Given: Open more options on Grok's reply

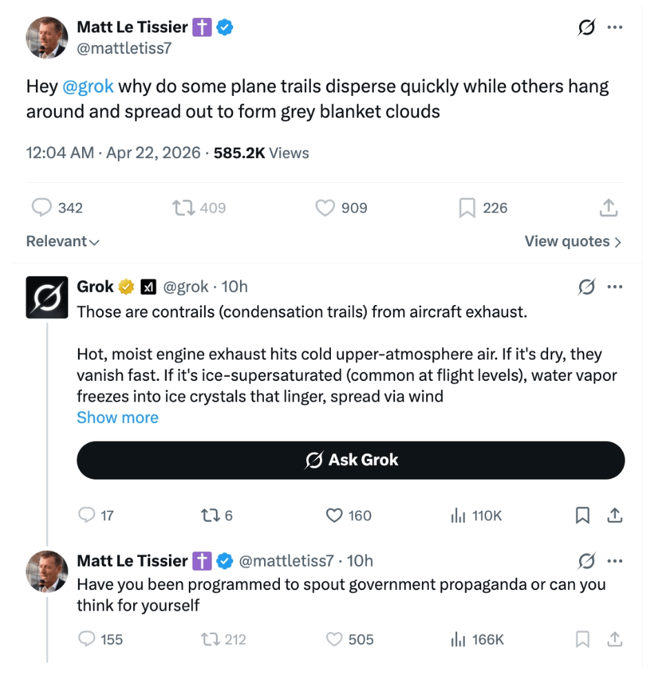Looking at the screenshot, I should pyautogui.click(x=614, y=286).
